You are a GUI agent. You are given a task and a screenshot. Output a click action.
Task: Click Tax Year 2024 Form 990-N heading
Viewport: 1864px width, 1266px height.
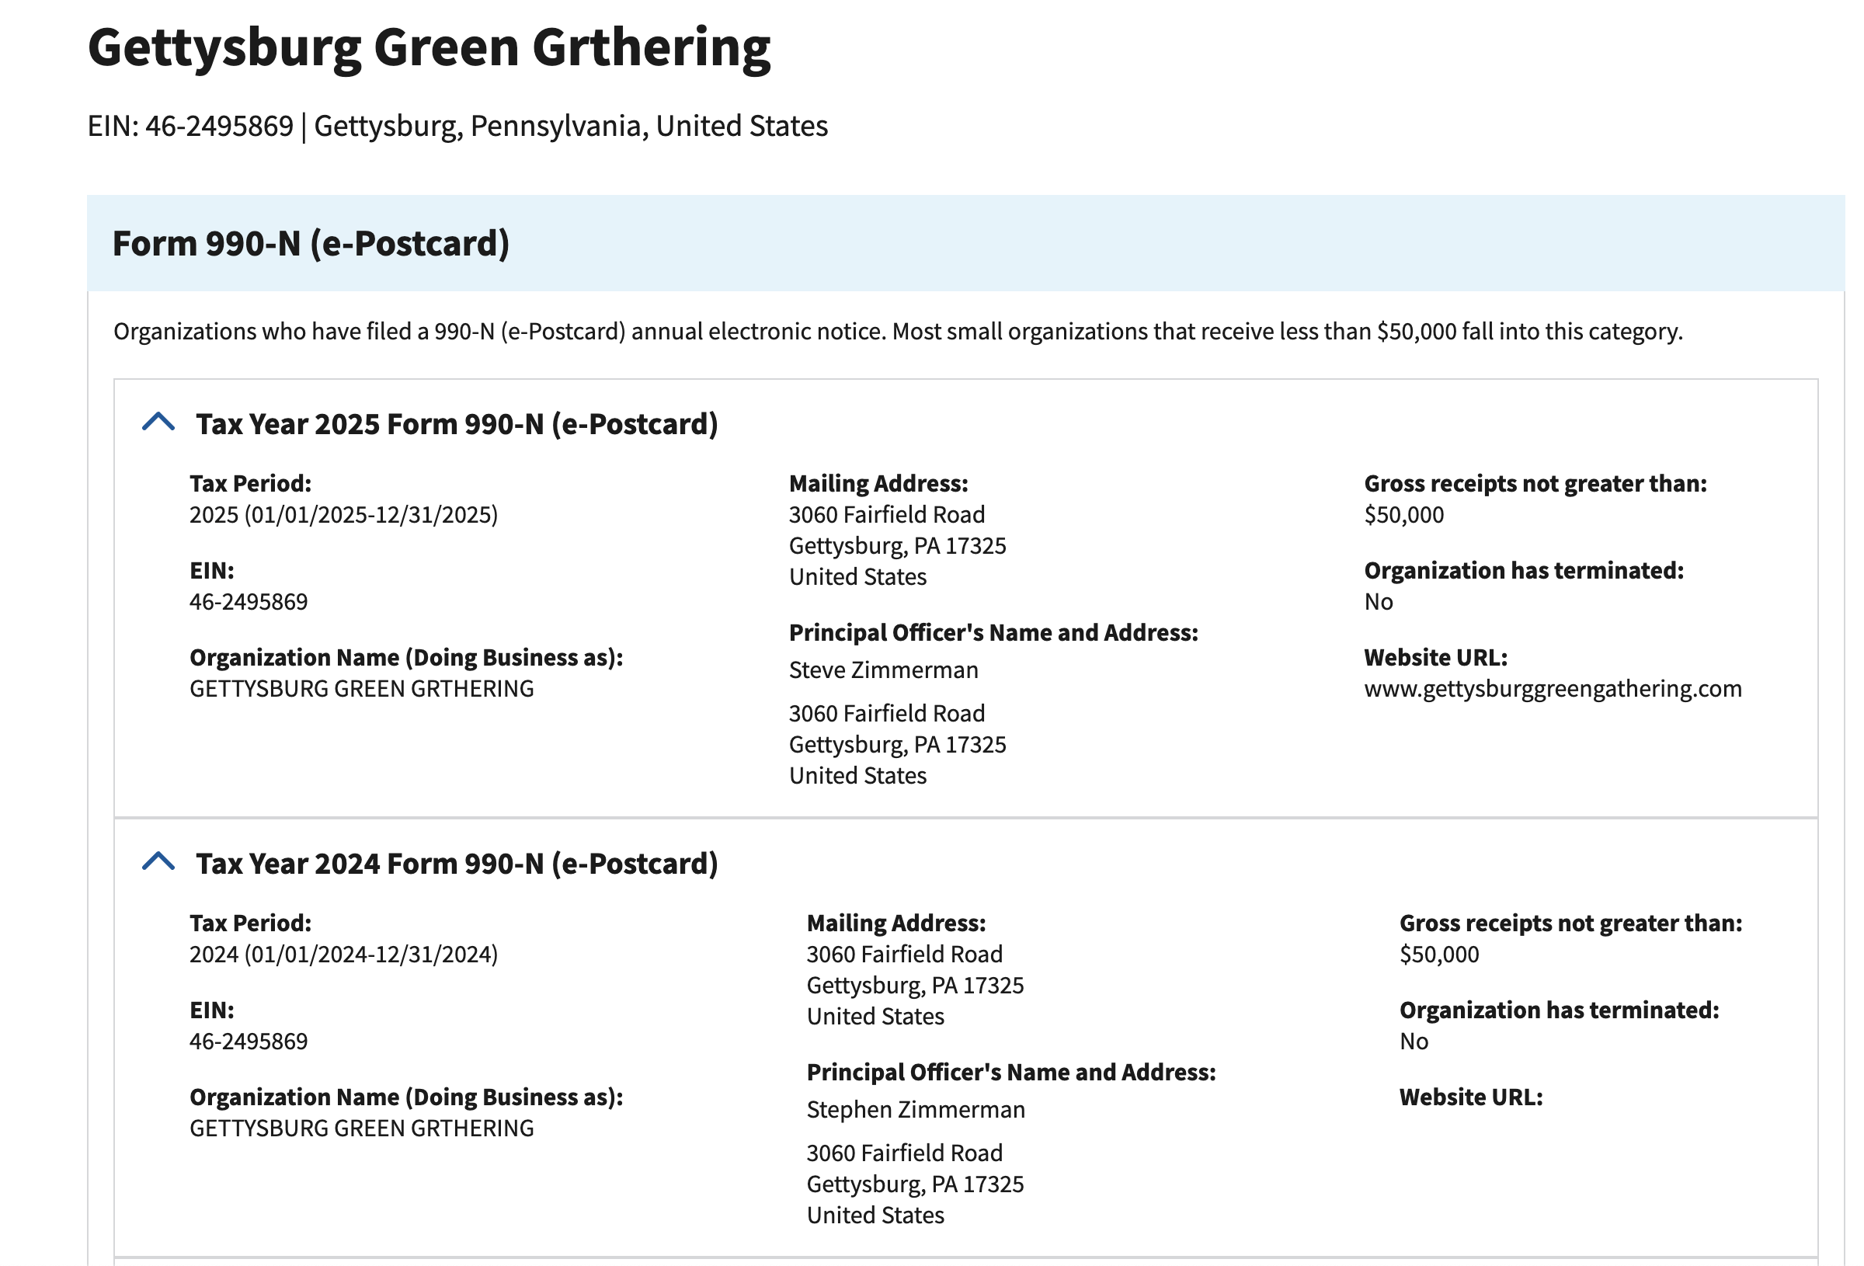(457, 863)
